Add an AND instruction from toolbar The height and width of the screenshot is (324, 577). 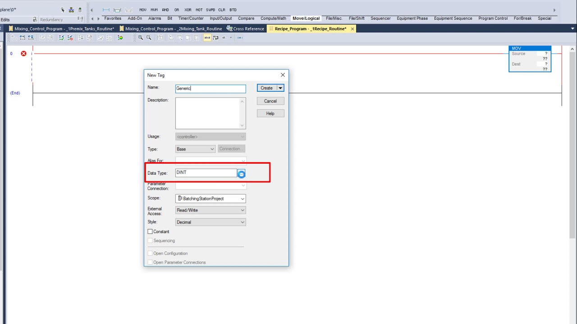click(165, 9)
